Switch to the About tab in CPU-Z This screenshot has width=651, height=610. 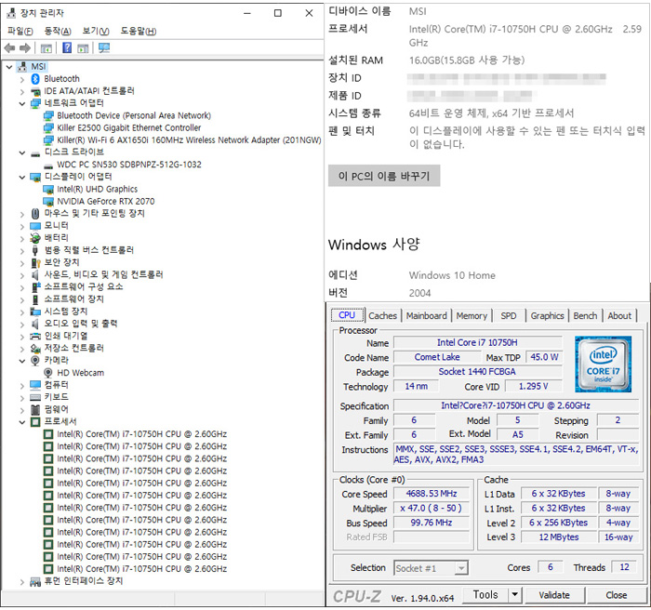pos(619,316)
